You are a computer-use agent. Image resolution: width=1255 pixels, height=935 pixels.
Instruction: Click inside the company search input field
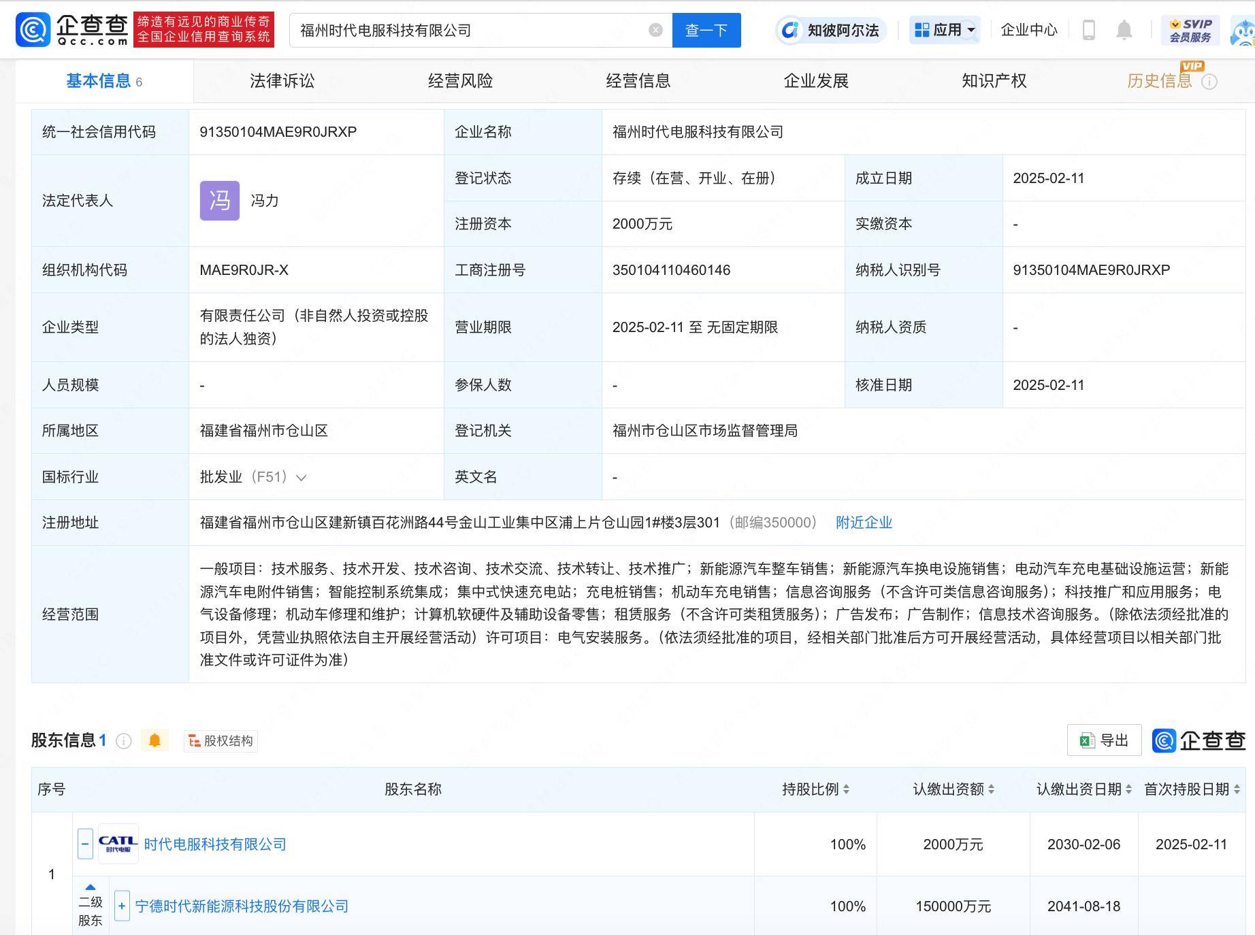click(476, 29)
